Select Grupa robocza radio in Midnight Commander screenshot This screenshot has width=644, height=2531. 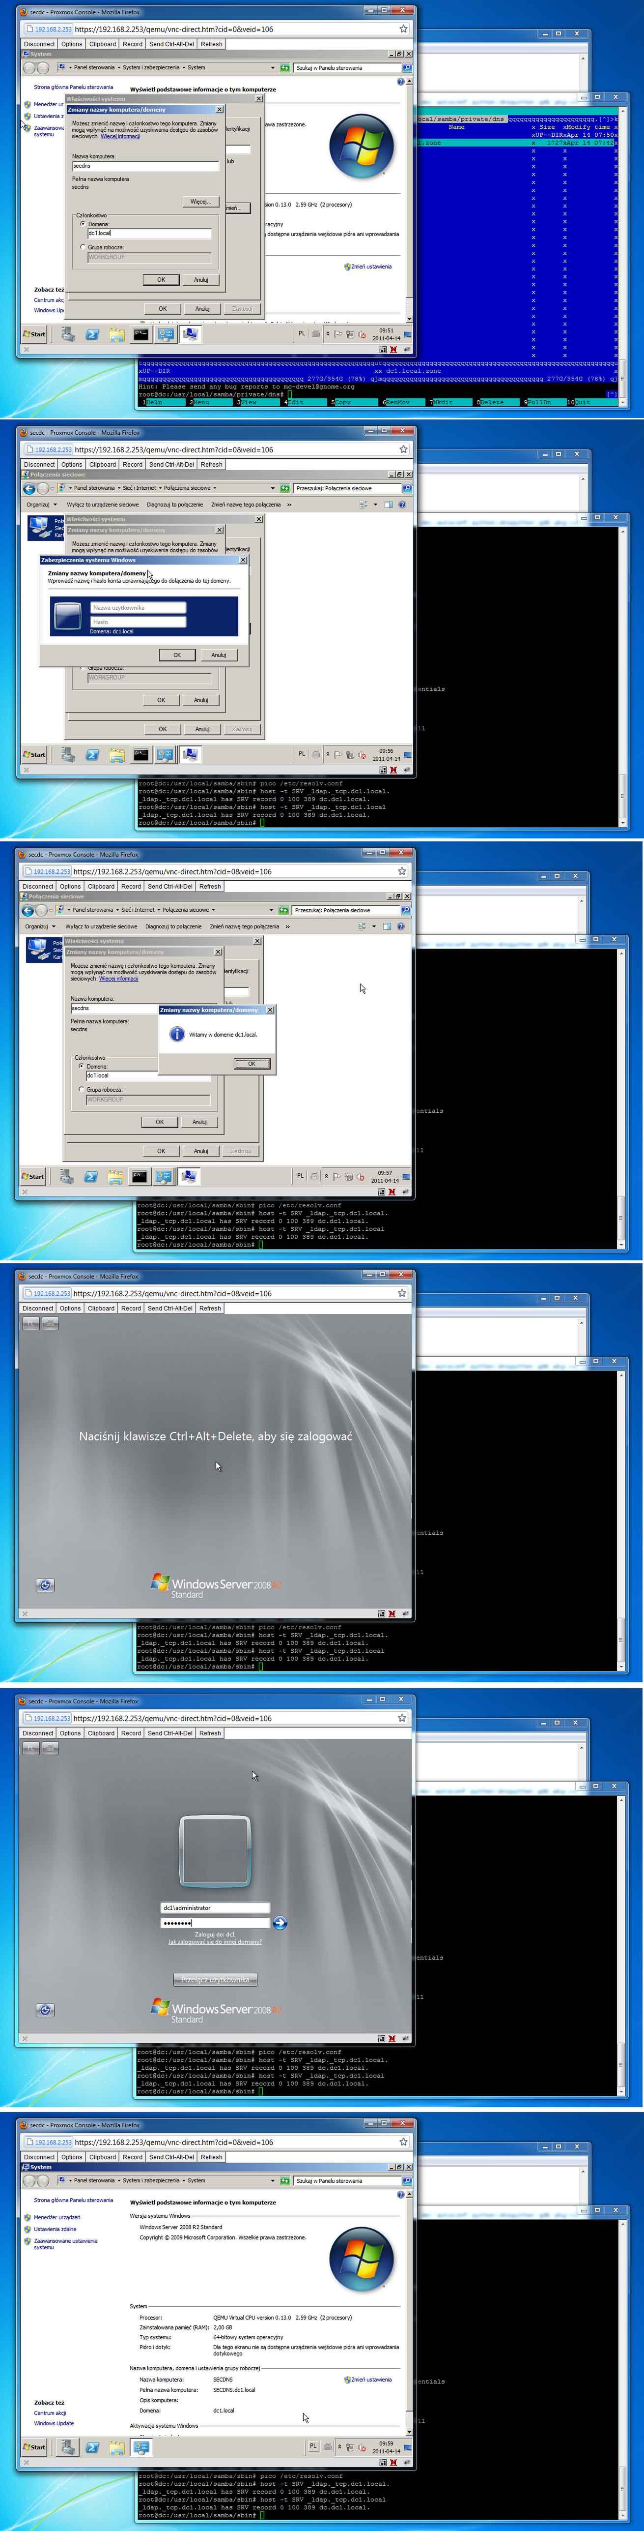(x=83, y=247)
